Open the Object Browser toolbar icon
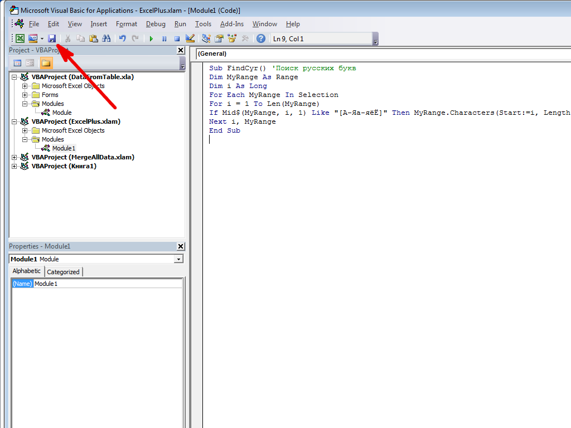Image resolution: width=571 pixels, height=428 pixels. pos(232,38)
